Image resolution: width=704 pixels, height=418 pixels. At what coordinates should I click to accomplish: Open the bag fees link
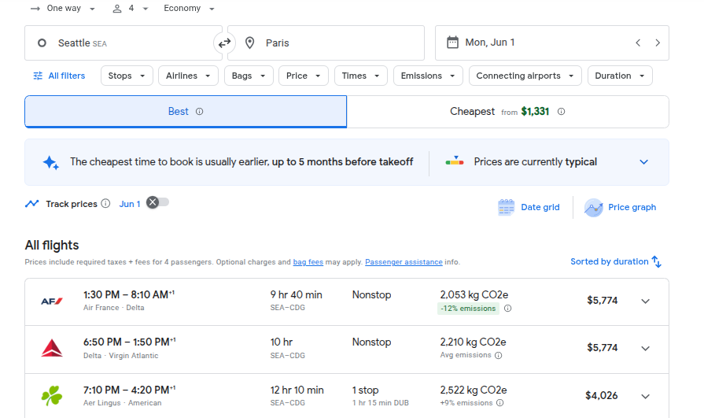click(x=308, y=262)
